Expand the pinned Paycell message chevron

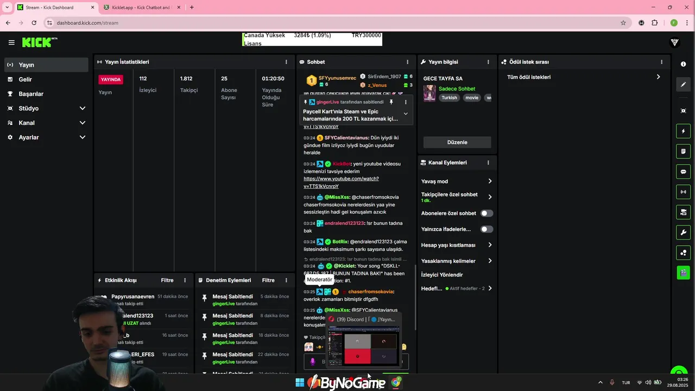point(405,114)
